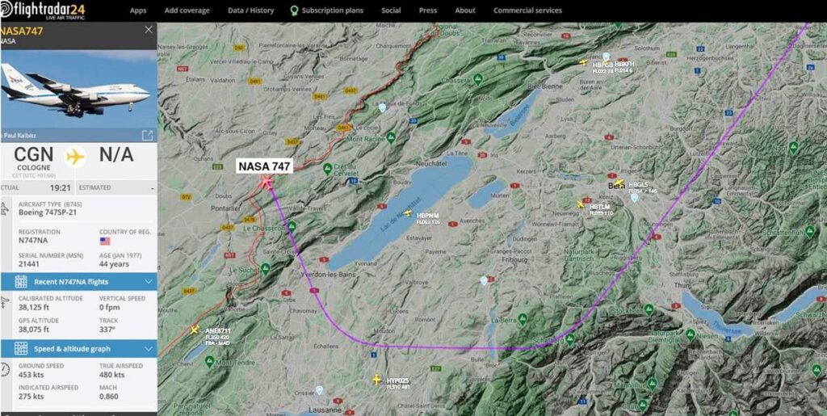Open the Add coverage menu item
The height and width of the screenshot is (416, 827).
click(x=187, y=11)
